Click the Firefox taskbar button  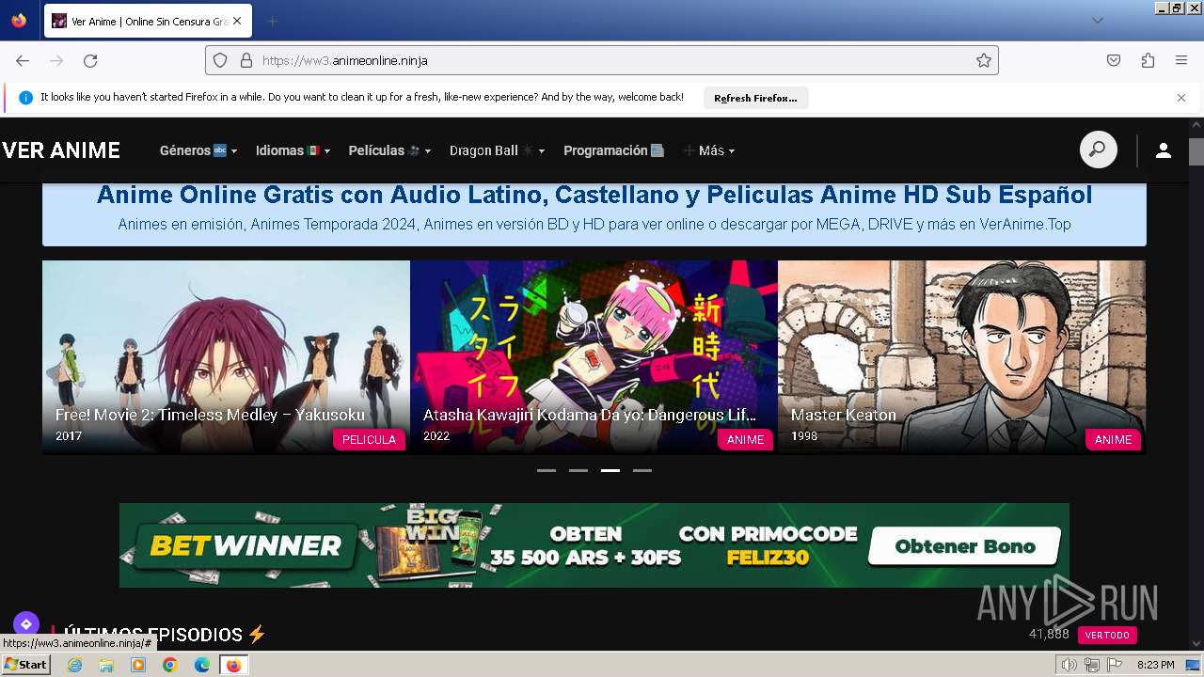tap(234, 665)
